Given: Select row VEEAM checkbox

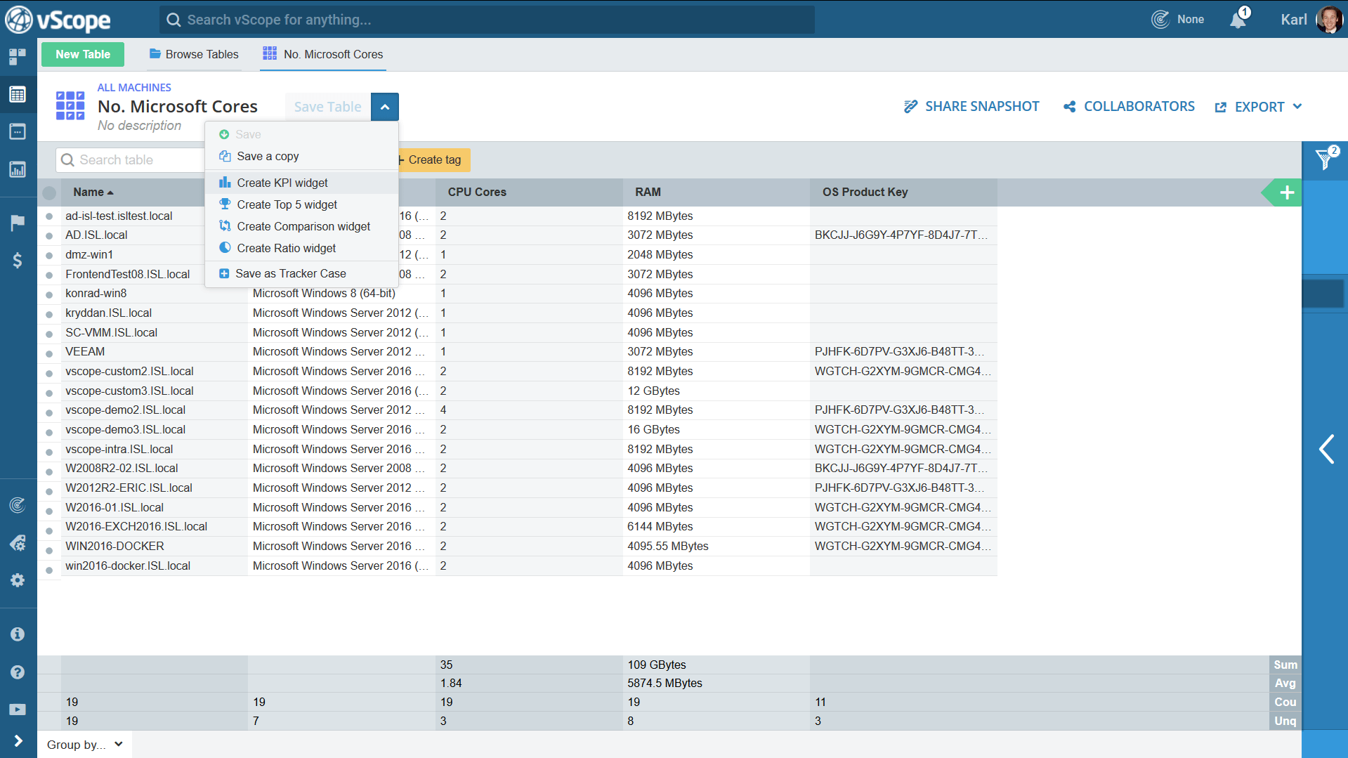Looking at the screenshot, I should pos(49,353).
